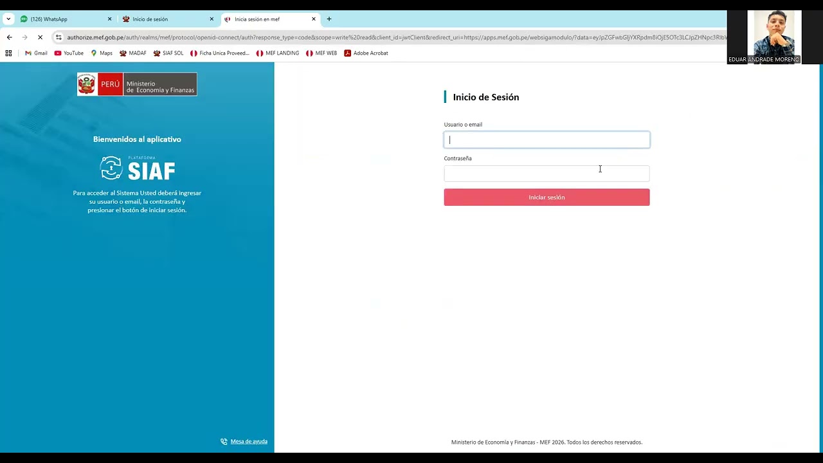Stop loading the page

click(x=40, y=37)
